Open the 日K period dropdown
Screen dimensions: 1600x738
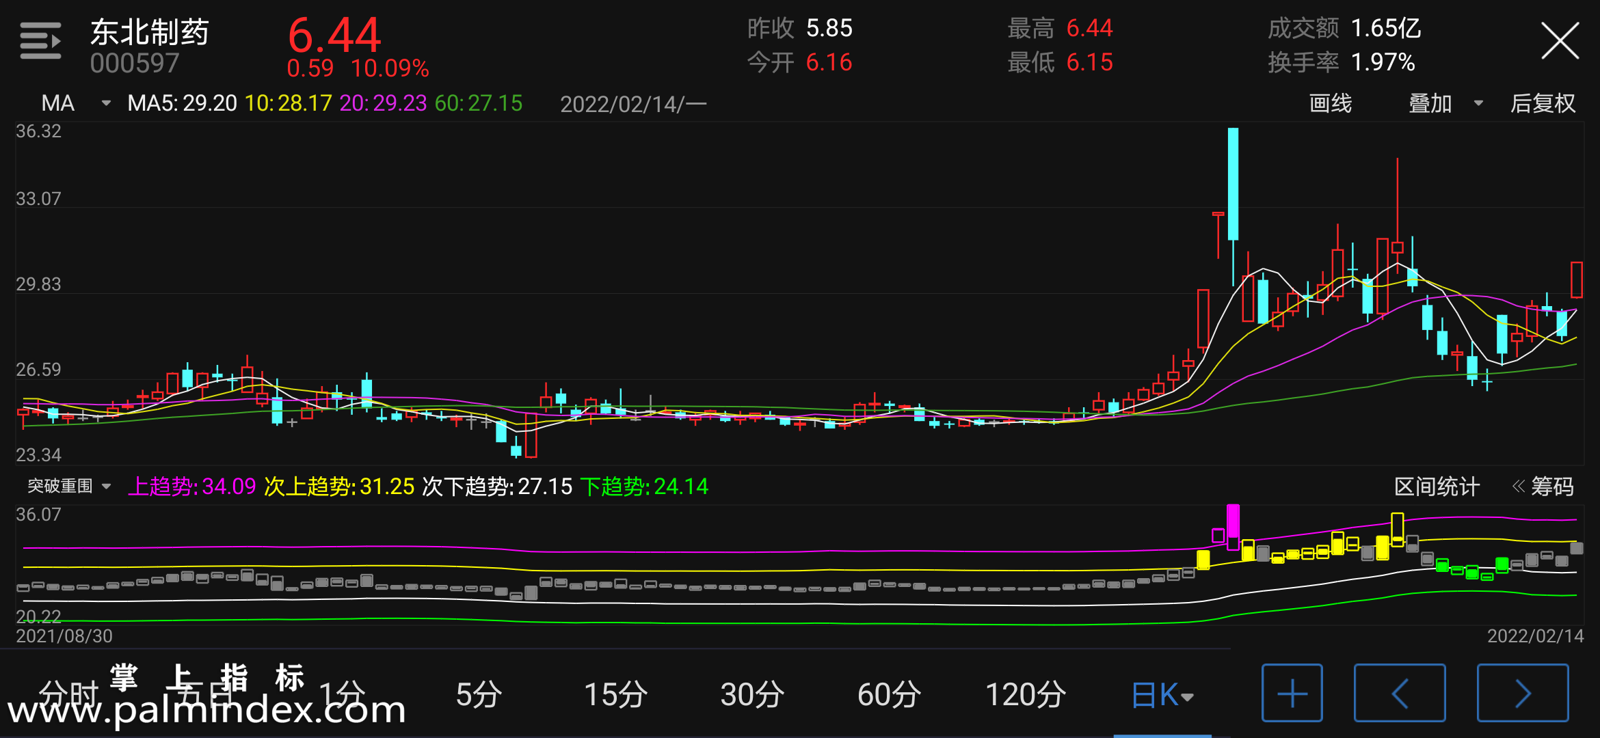point(1162,695)
